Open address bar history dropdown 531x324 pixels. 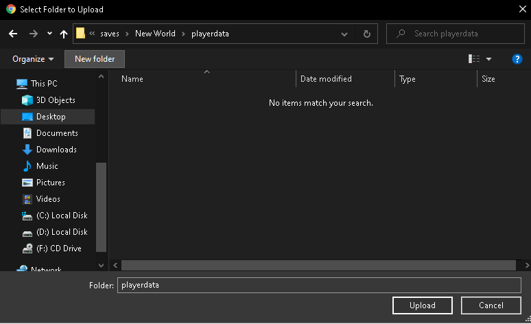point(344,34)
